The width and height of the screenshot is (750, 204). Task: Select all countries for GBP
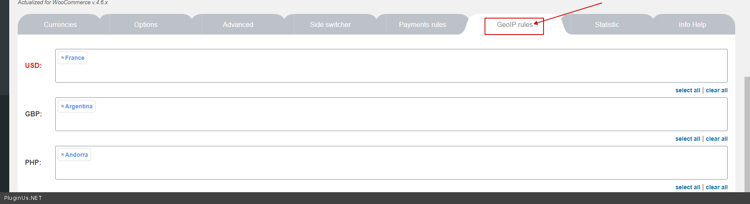688,139
